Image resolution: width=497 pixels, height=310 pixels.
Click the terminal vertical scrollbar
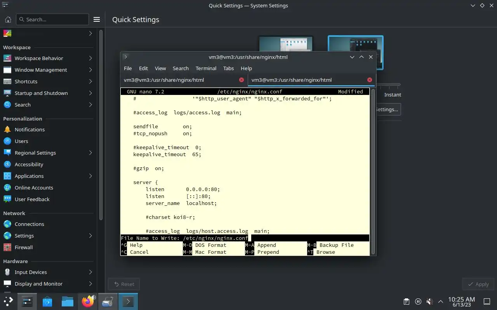373,171
